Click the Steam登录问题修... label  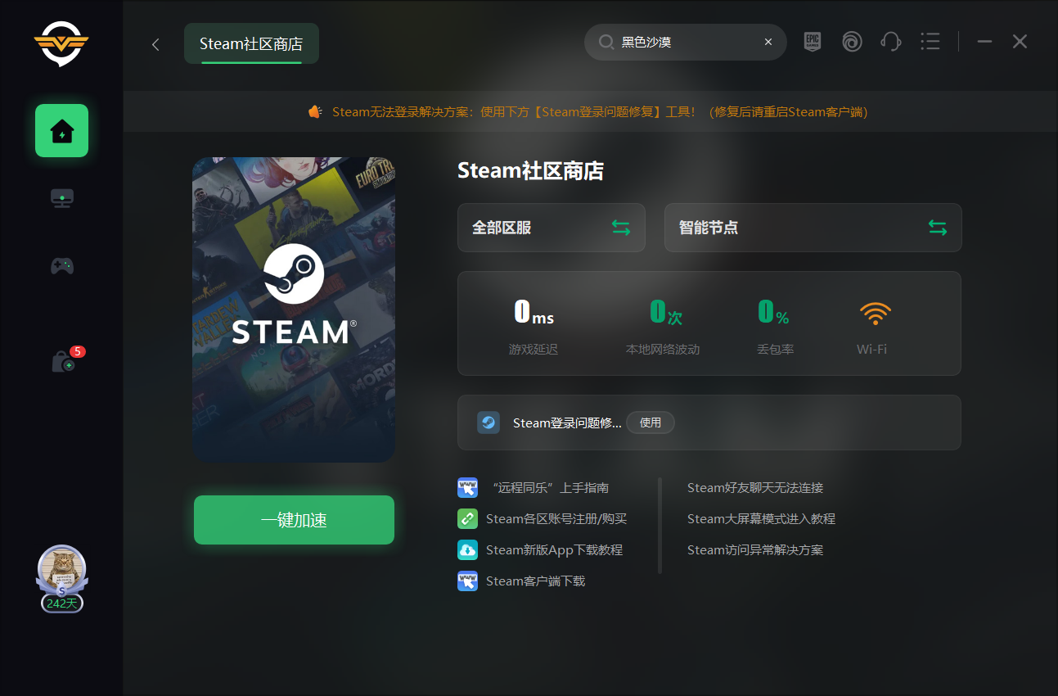[x=567, y=423]
